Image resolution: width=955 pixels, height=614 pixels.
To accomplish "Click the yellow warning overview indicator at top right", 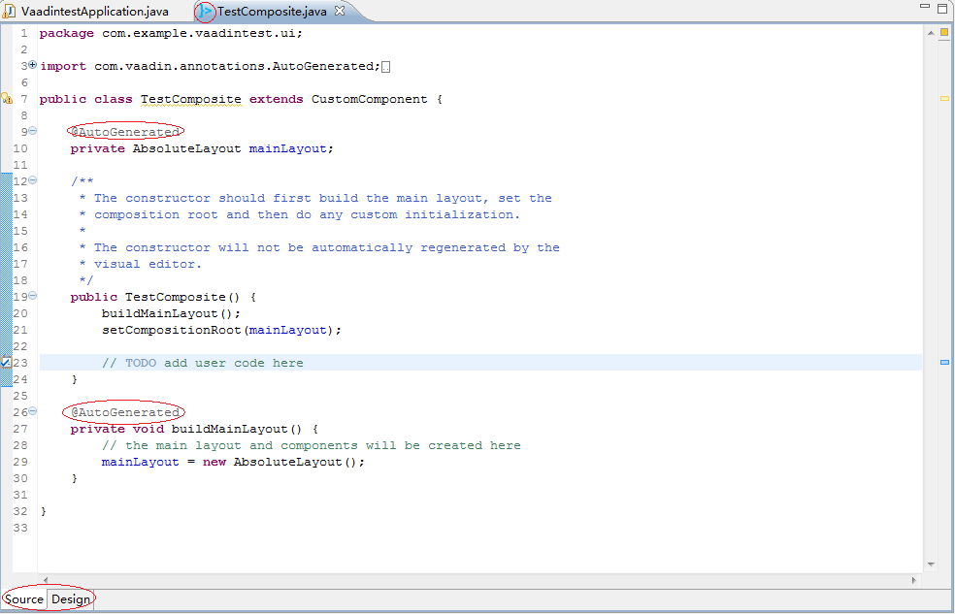I will pos(944,32).
